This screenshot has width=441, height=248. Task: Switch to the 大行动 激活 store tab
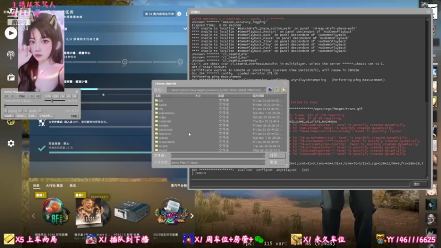[x=54, y=186]
